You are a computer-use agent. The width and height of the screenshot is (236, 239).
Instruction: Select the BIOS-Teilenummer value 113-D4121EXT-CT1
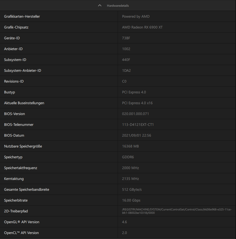[138, 125]
